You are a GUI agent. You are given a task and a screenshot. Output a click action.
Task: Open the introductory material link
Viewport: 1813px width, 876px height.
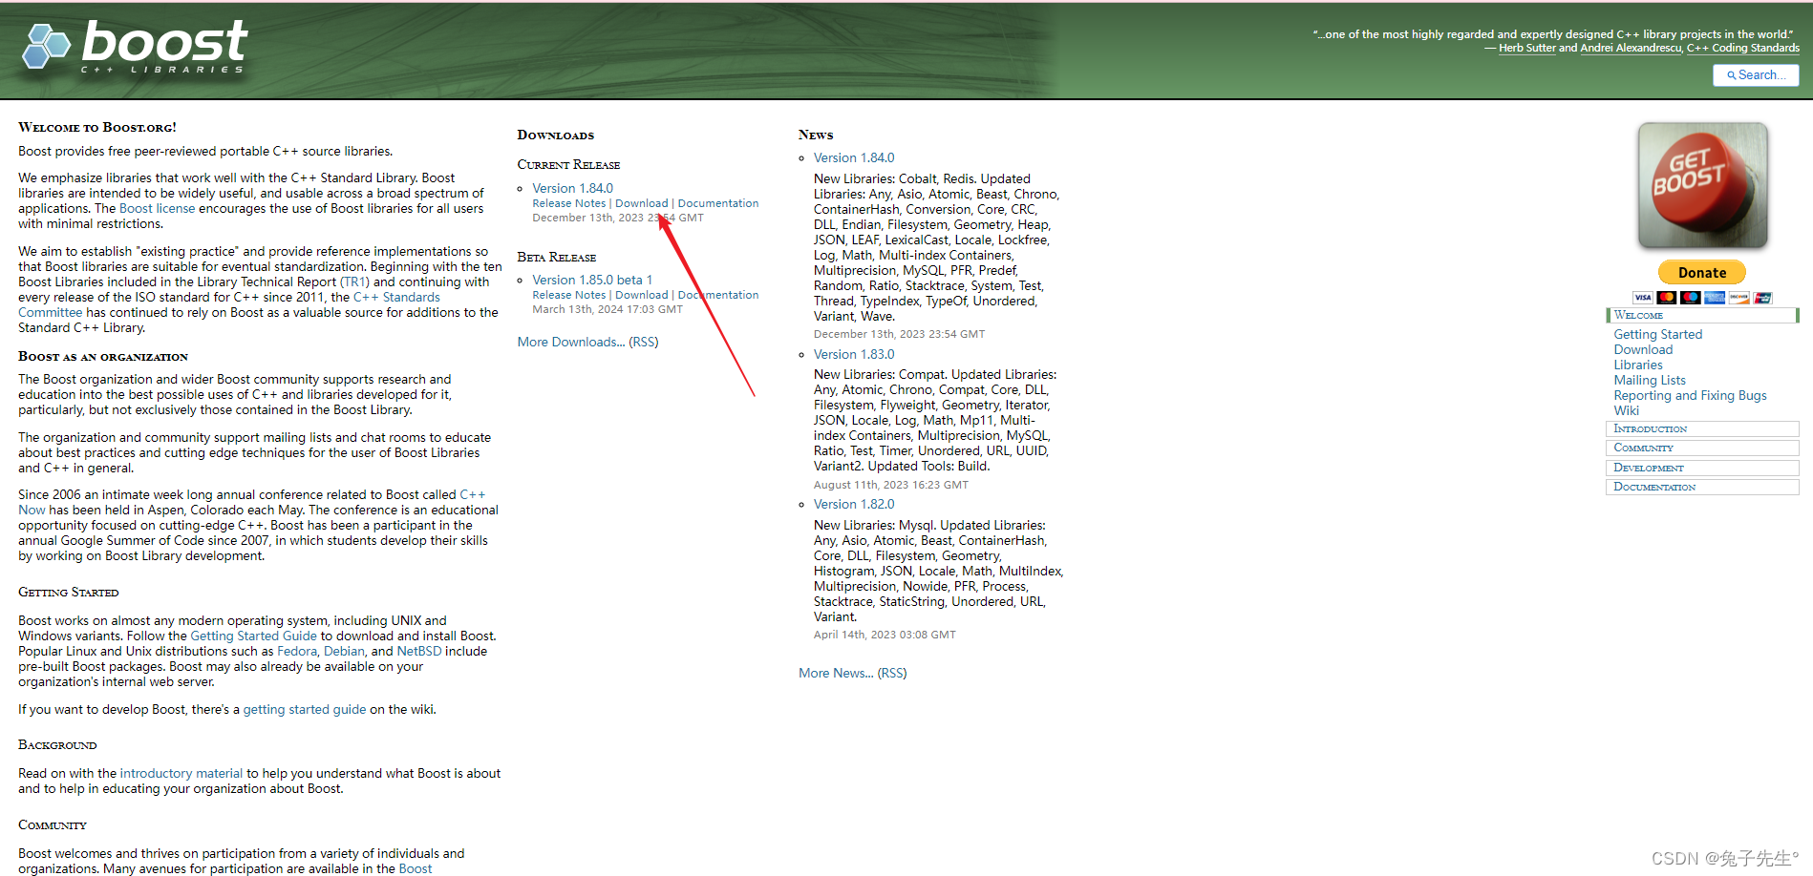181,773
